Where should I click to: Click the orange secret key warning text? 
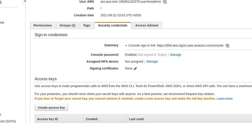125,99
